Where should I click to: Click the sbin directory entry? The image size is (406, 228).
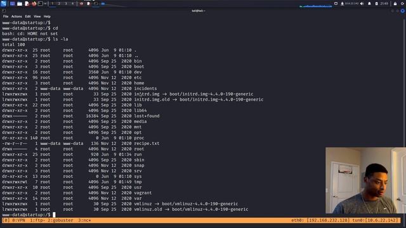(x=139, y=160)
